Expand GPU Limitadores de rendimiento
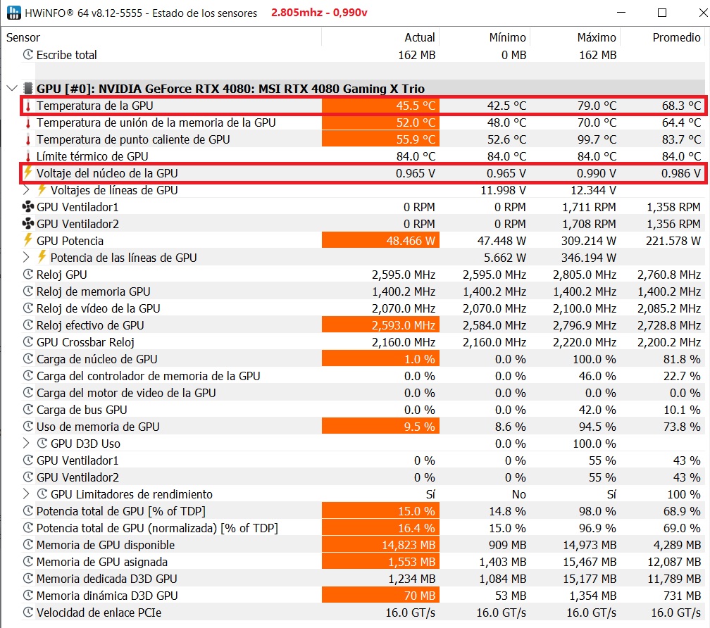 (26, 494)
